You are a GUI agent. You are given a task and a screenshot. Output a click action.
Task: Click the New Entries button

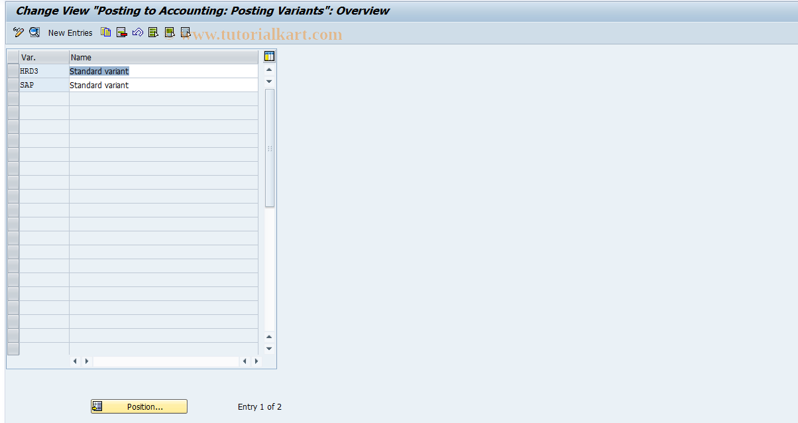click(x=70, y=32)
